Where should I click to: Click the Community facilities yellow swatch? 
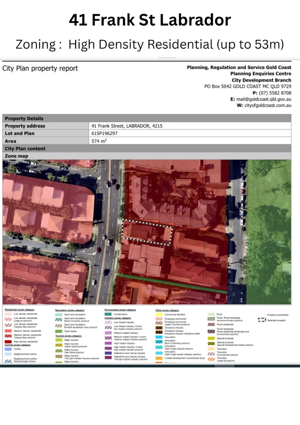click(159, 314)
